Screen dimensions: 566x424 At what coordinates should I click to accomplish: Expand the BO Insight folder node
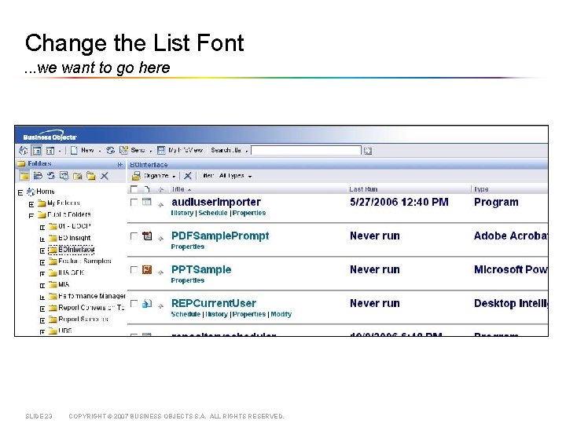[x=42, y=239]
